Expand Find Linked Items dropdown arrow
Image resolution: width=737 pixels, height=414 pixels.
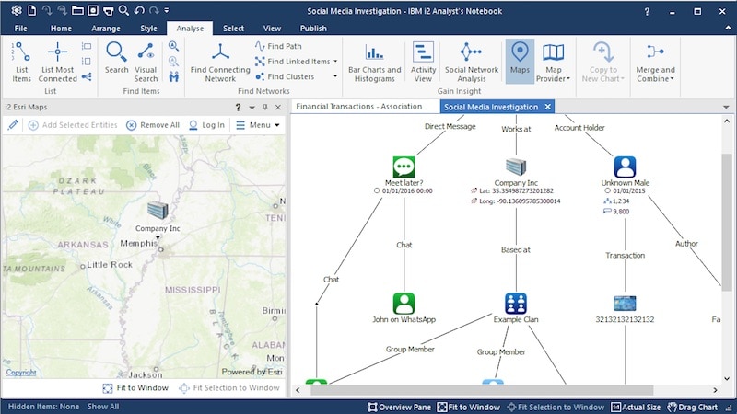pos(335,62)
